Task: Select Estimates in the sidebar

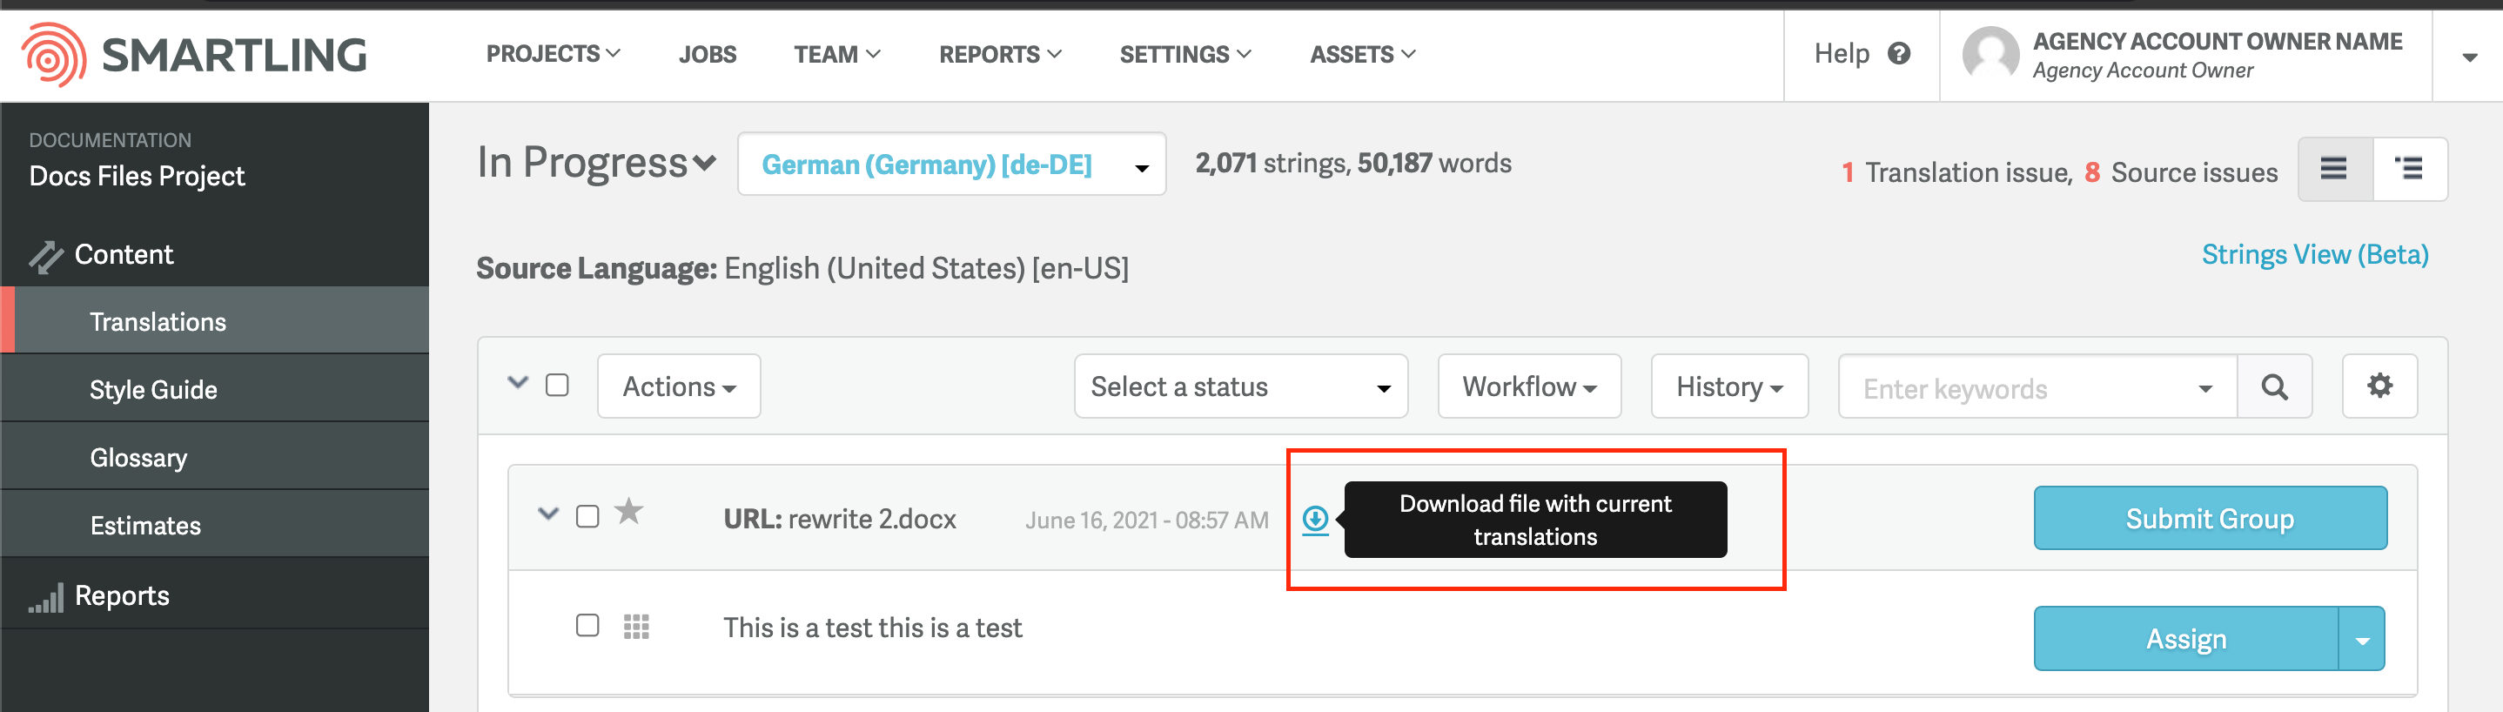Action: coord(215,525)
